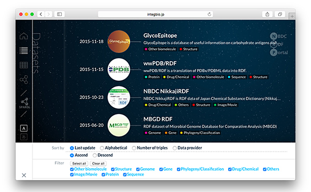Uncheck the Other biomolecule filter
Viewport: 311px width, 192px height.
coord(72,169)
